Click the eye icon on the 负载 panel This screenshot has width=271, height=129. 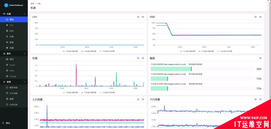[143, 58]
